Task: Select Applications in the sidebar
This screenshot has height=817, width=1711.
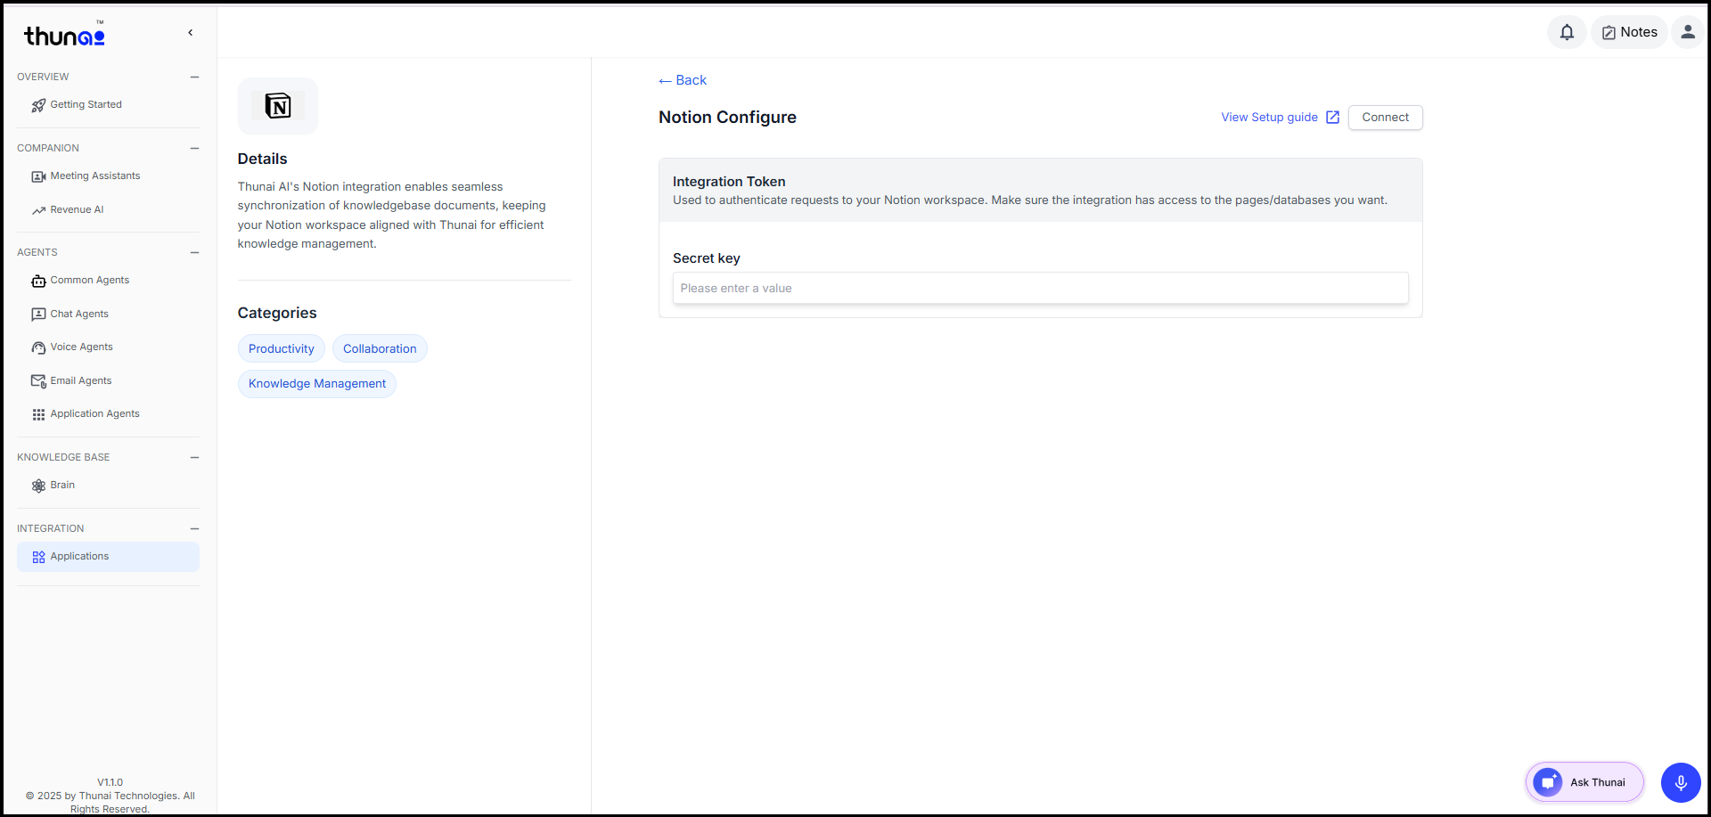Action: click(108, 557)
